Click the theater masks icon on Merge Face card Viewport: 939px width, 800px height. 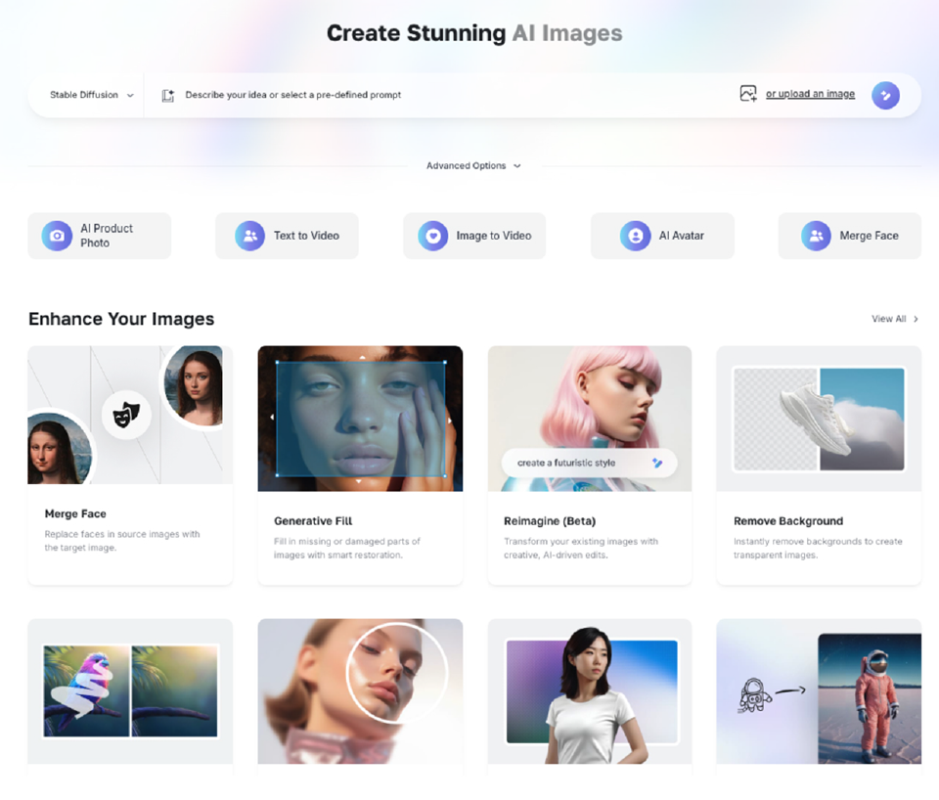coord(126,415)
